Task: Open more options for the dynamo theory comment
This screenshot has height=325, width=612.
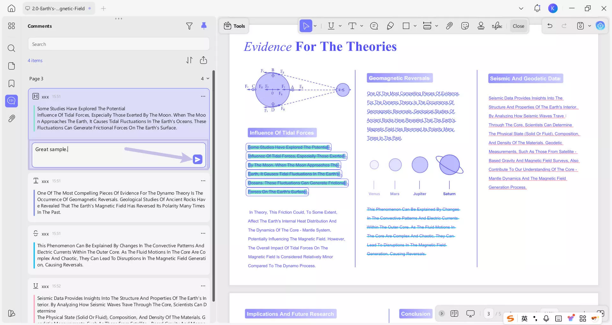Action: click(x=203, y=181)
